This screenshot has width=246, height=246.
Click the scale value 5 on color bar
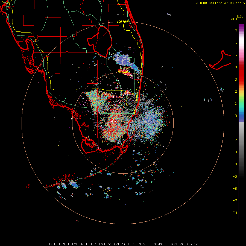236,55
